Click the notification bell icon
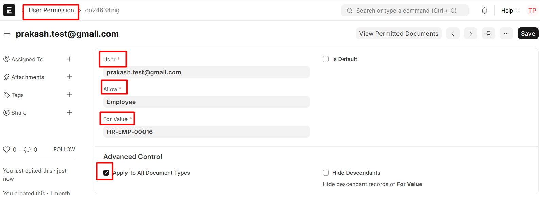 (485, 11)
